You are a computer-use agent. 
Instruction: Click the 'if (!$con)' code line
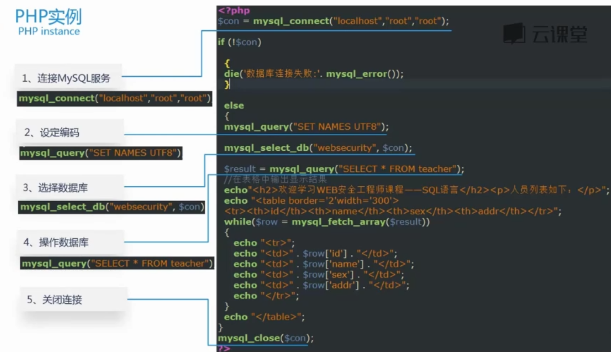(x=240, y=42)
